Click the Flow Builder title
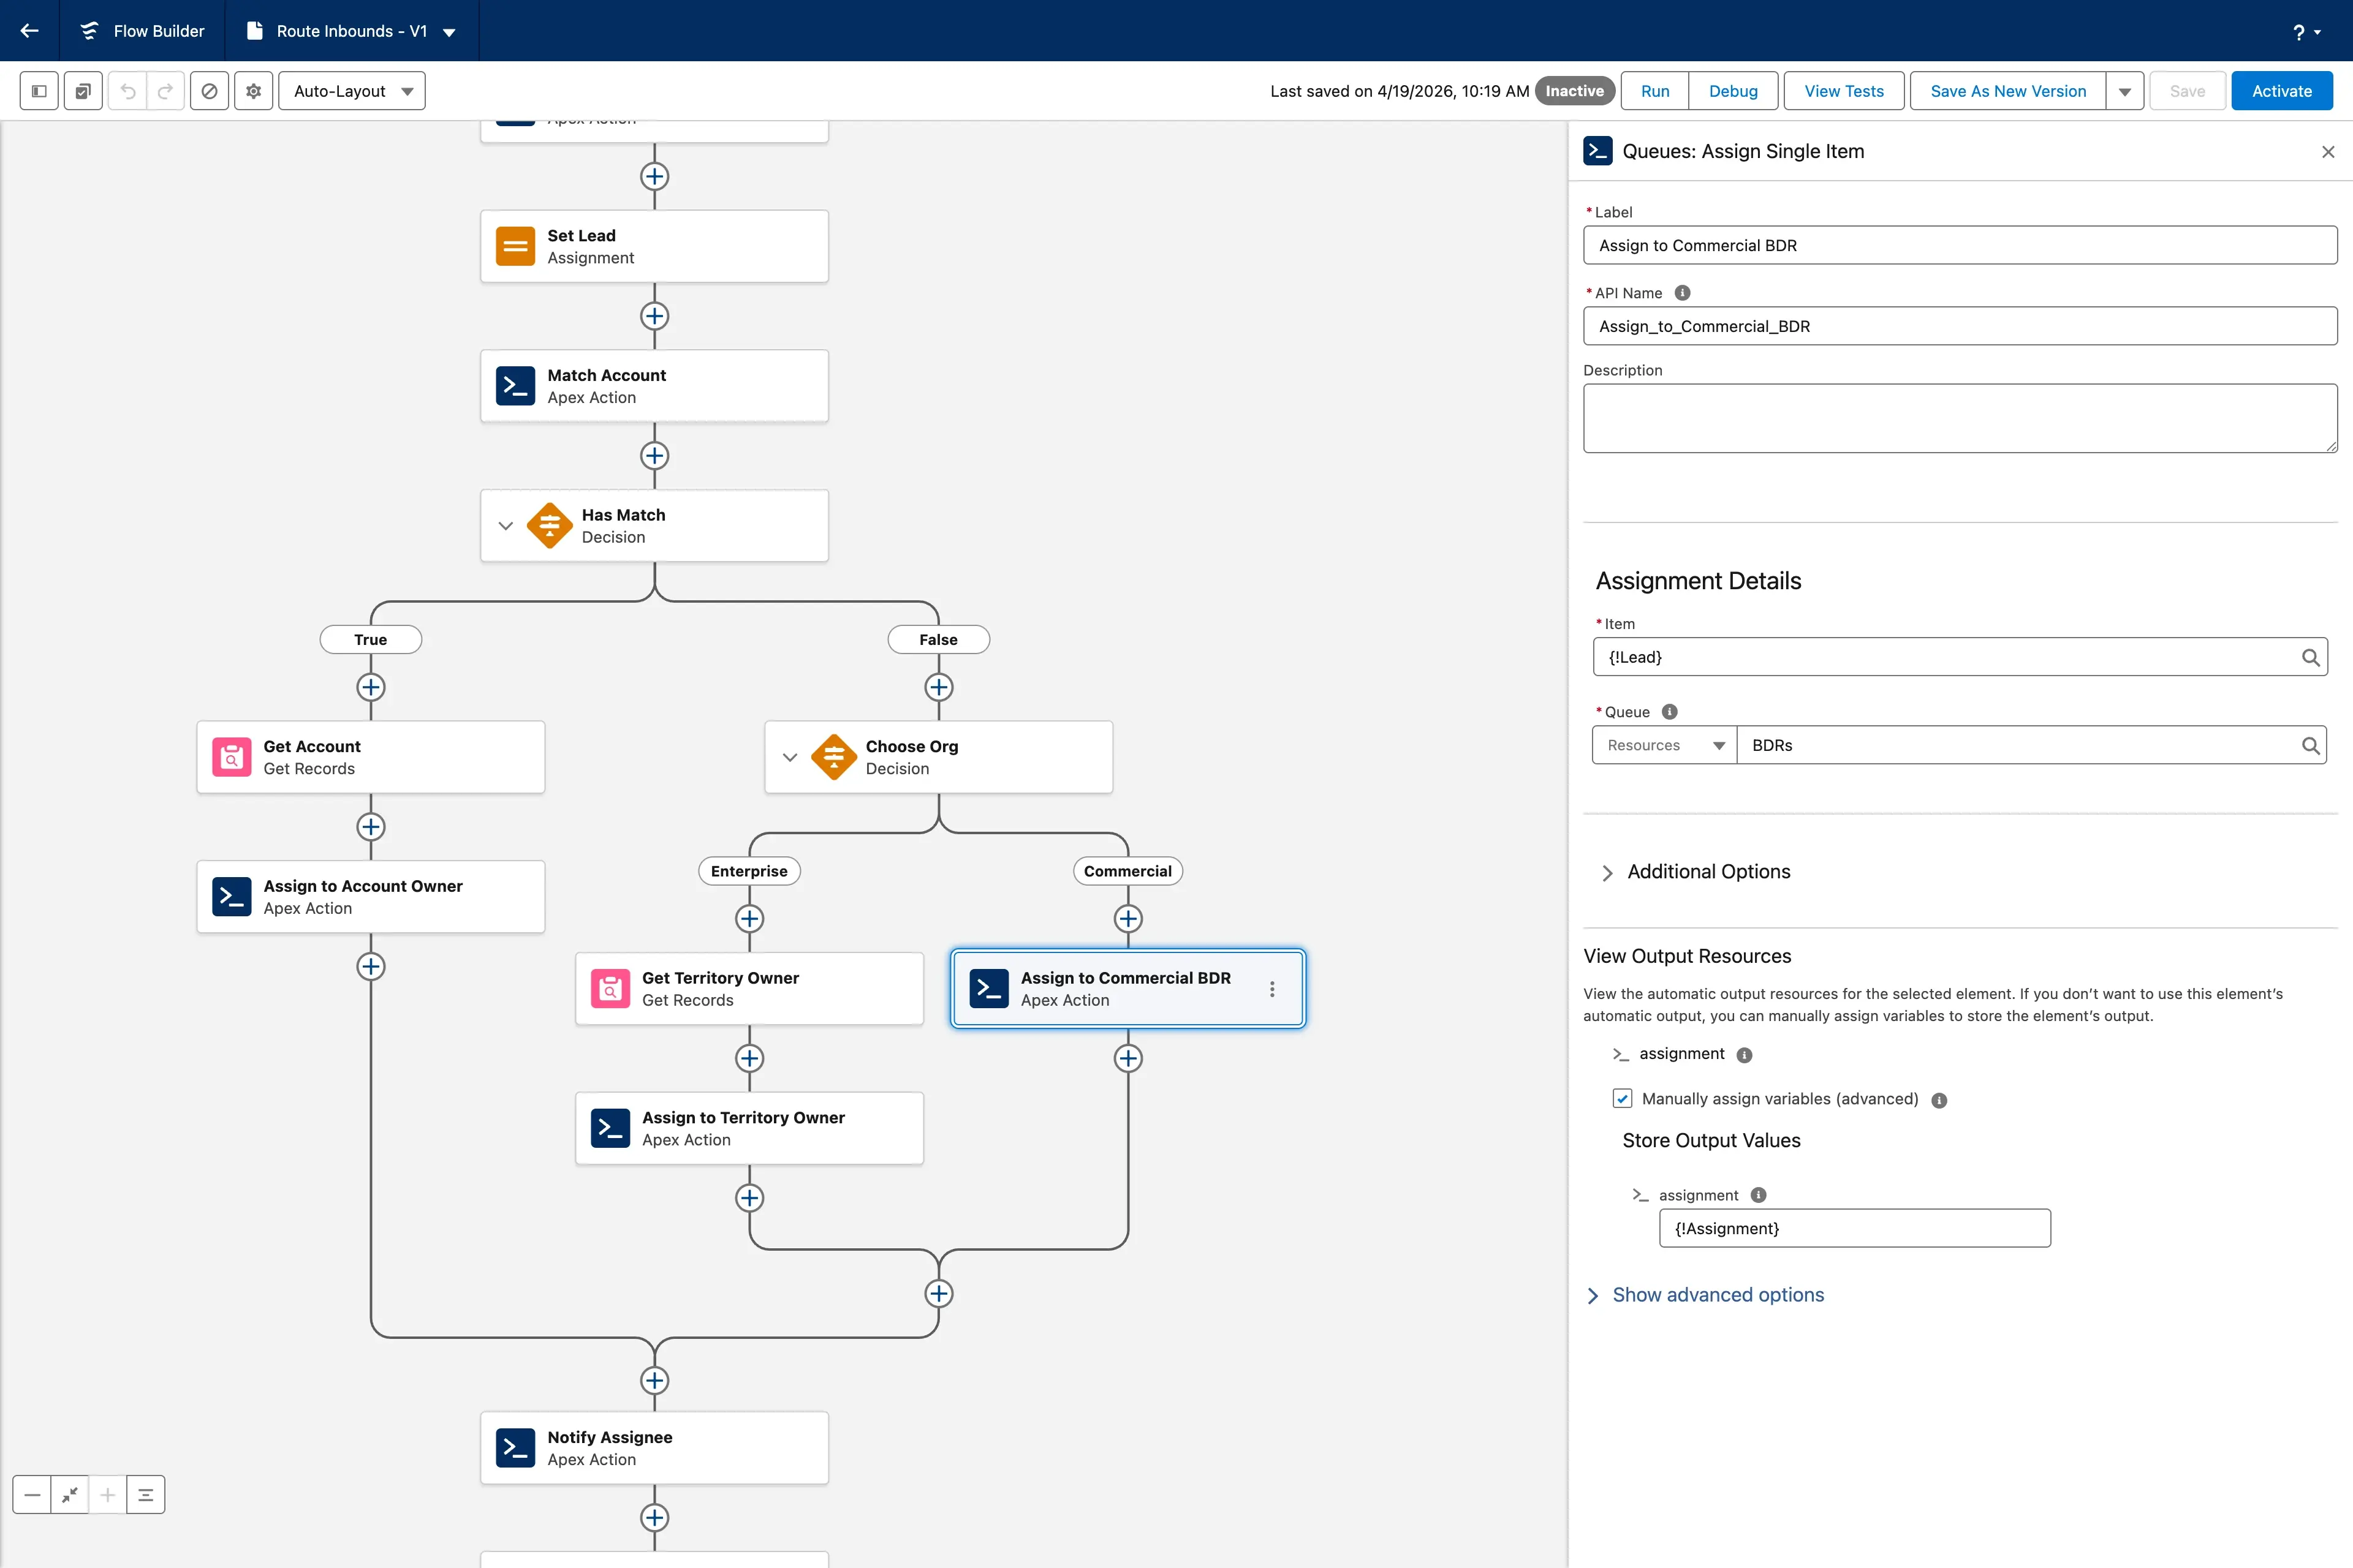The image size is (2353, 1568). tap(158, 31)
